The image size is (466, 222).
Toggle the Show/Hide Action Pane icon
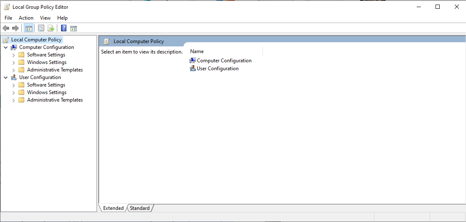coord(74,28)
